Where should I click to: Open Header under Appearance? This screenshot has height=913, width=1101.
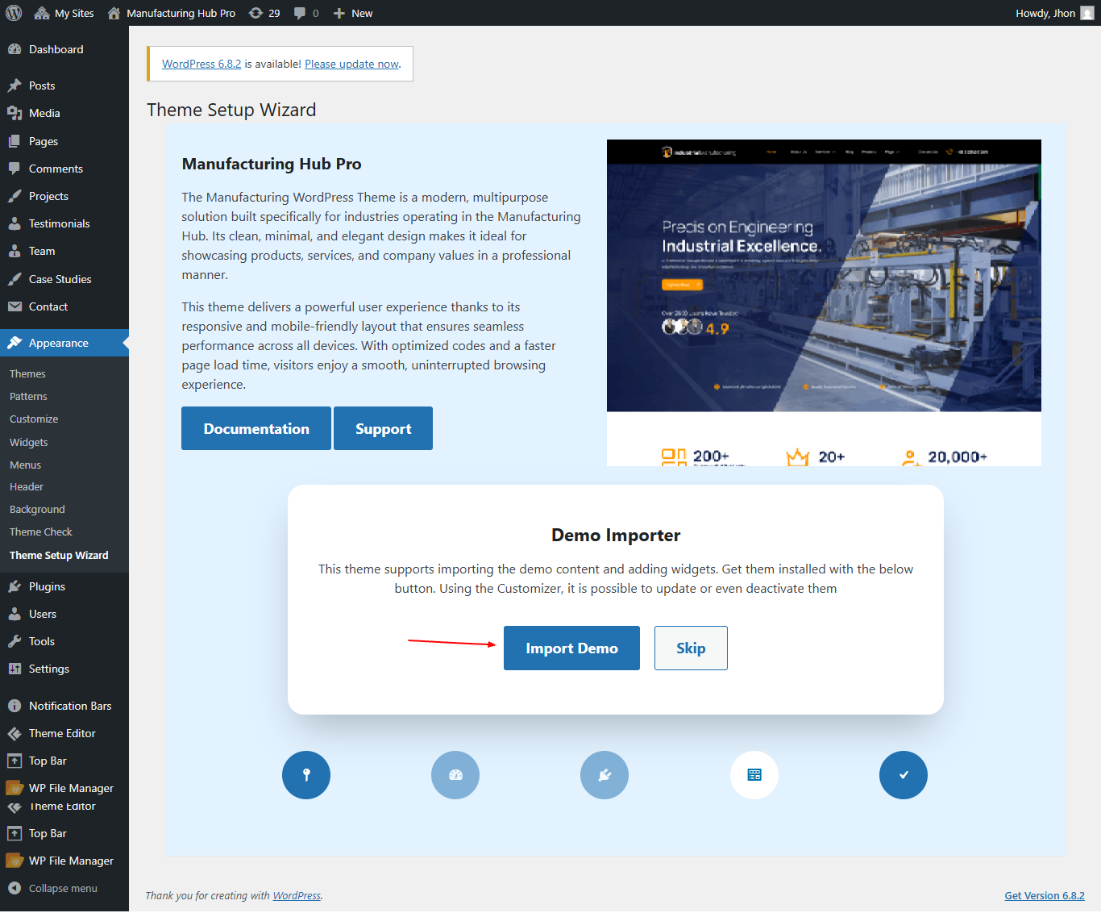[x=27, y=486]
